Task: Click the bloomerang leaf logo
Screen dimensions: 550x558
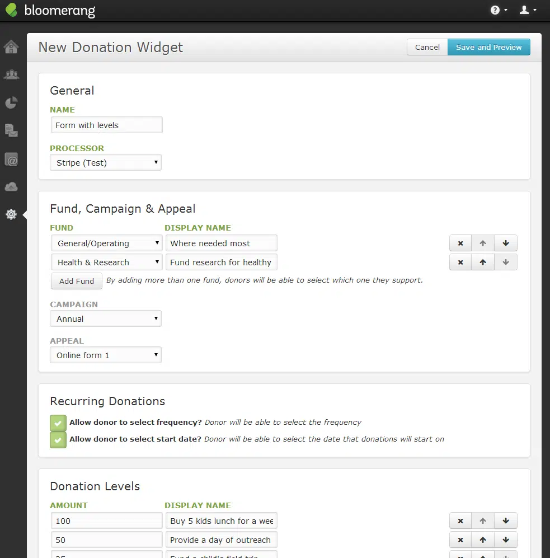Action: (11, 10)
